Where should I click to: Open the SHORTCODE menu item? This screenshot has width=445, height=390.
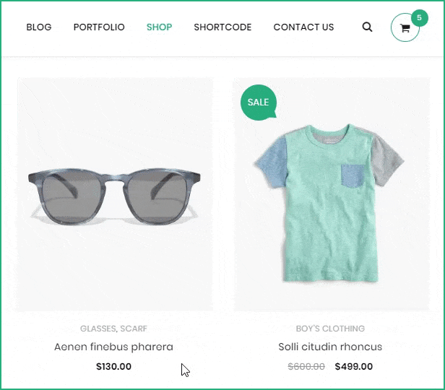point(222,27)
